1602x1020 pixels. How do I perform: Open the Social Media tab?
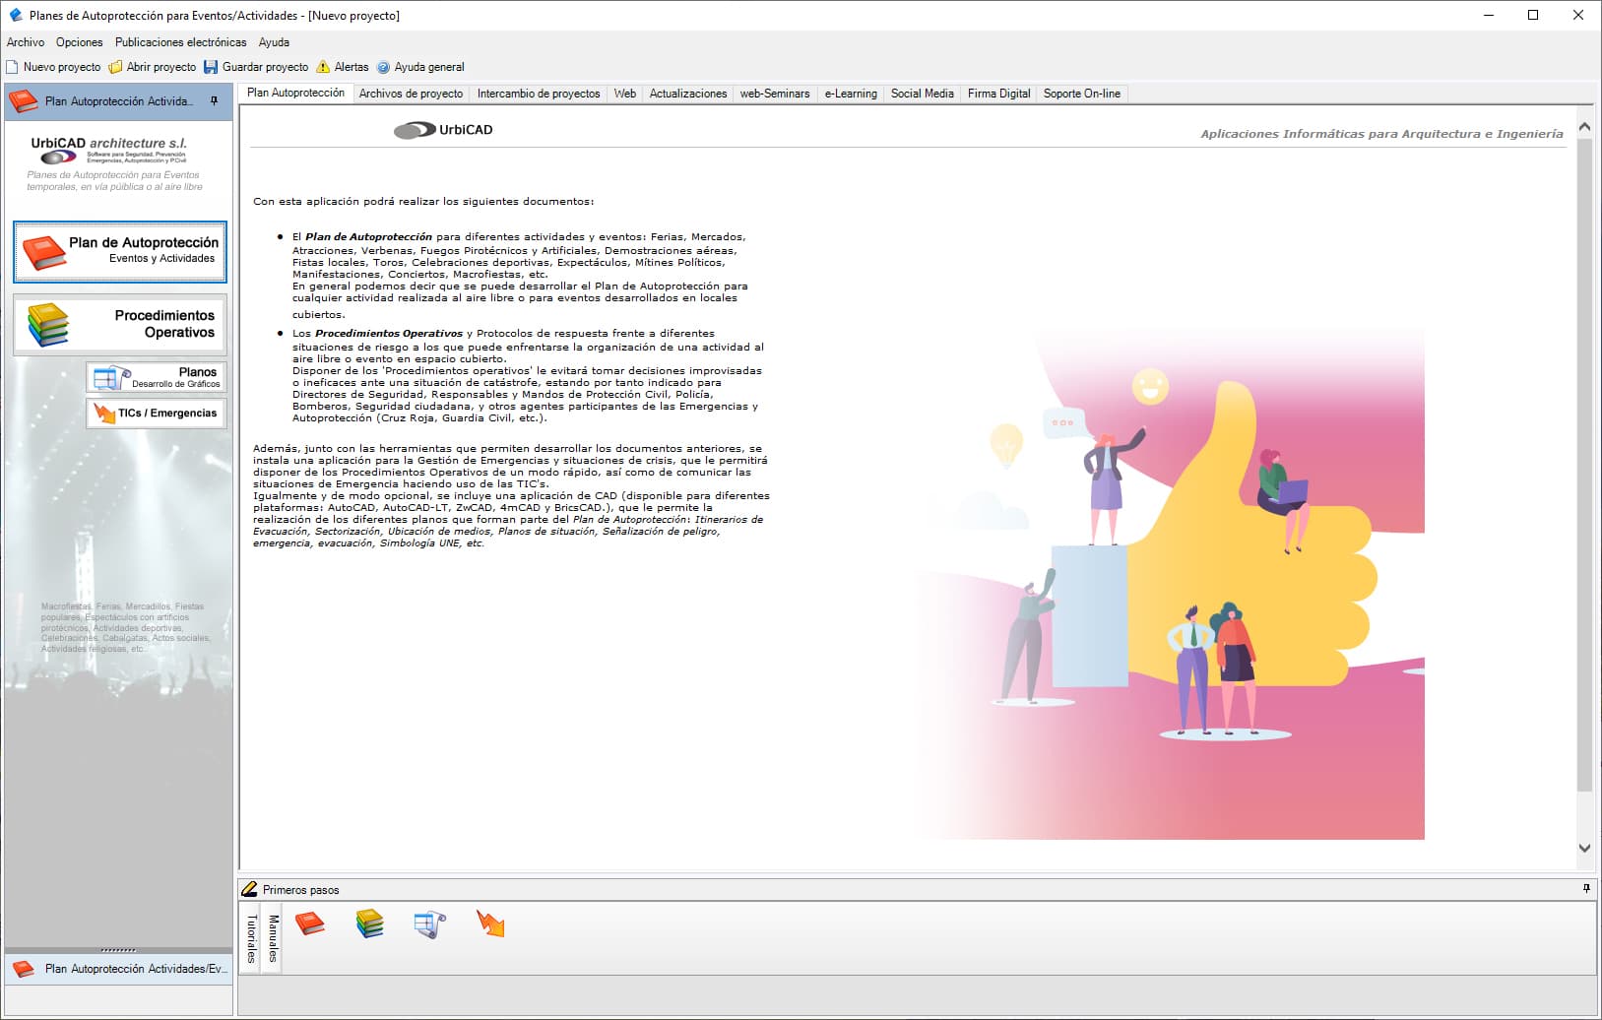click(923, 94)
